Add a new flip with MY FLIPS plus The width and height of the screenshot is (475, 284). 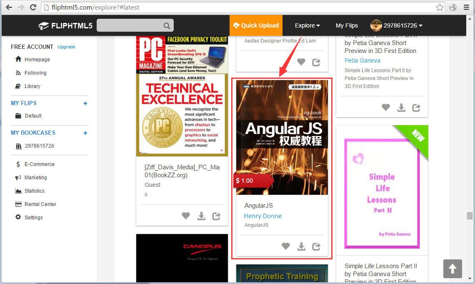[x=85, y=103]
